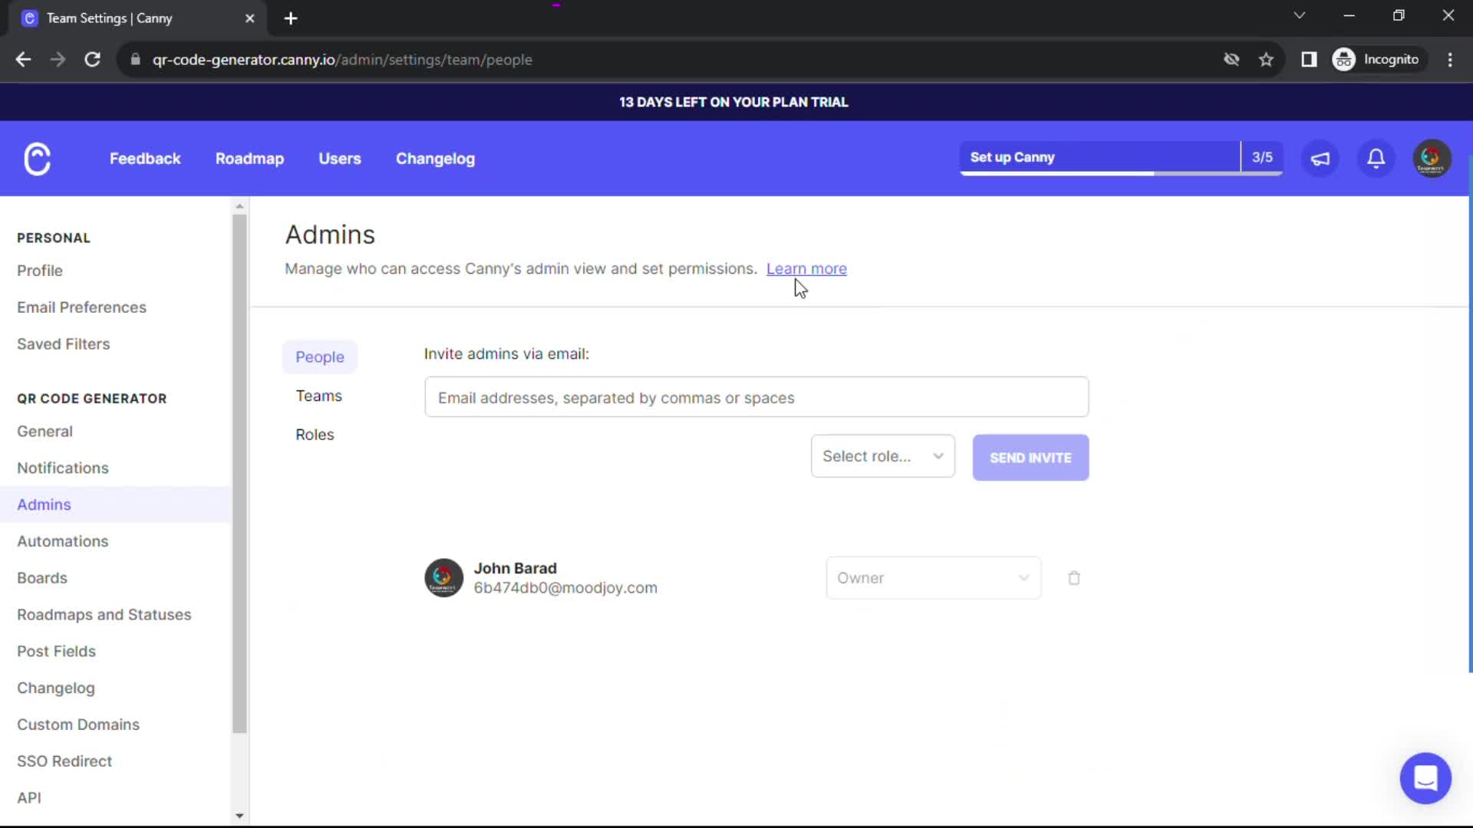Open the Select role dropdown
This screenshot has height=828, width=1473.
pyautogui.click(x=882, y=455)
